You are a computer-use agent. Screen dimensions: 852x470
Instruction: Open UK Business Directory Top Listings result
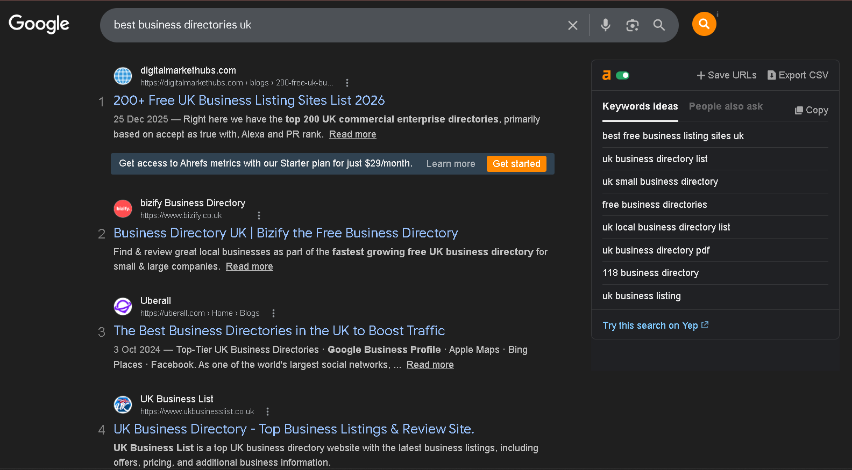294,429
